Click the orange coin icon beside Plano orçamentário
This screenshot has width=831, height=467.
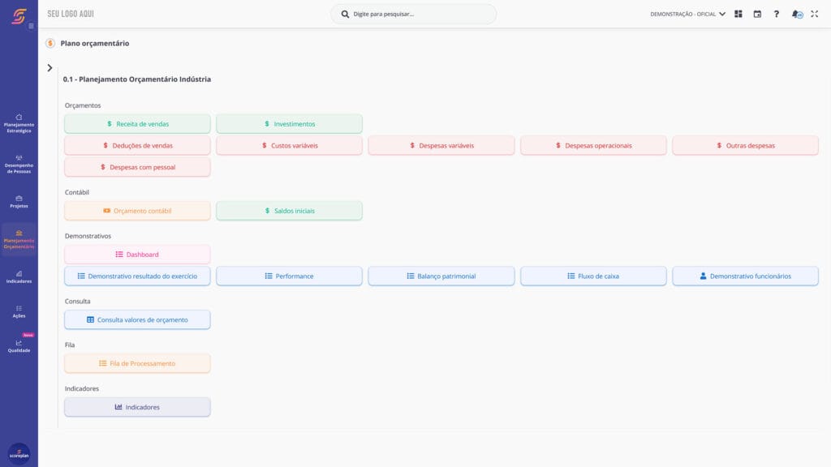[x=50, y=44]
